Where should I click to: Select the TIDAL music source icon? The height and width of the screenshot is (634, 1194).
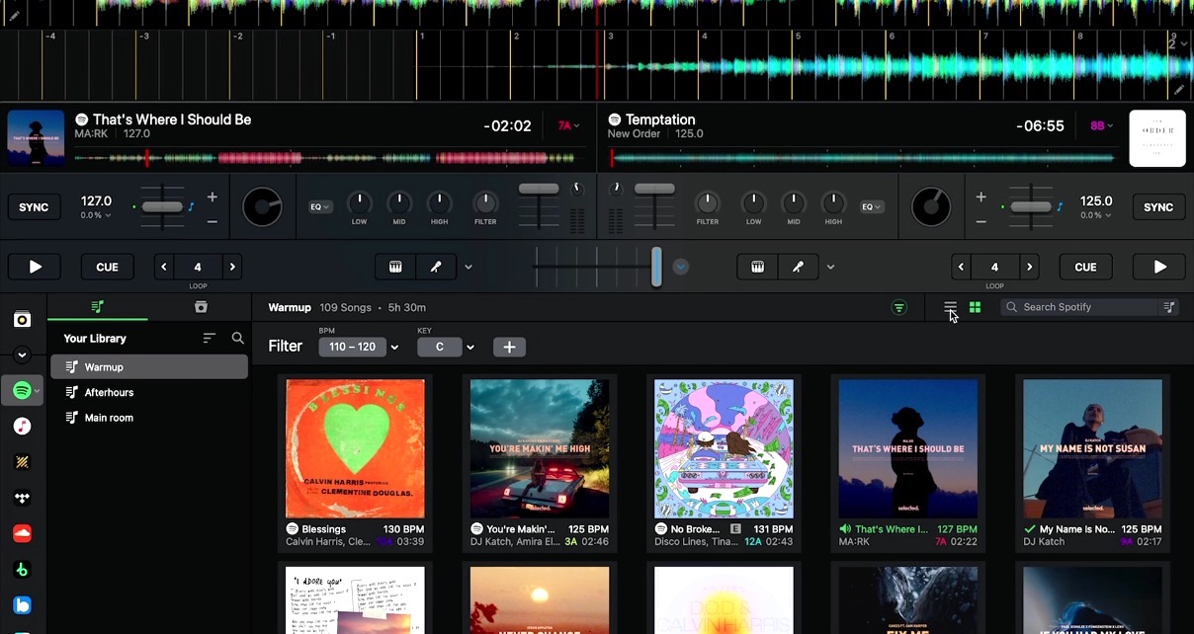22,499
